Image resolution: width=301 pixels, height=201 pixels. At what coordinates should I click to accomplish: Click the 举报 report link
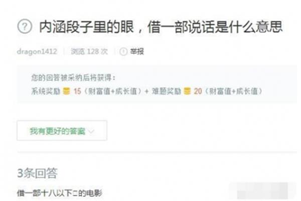pyautogui.click(x=137, y=52)
